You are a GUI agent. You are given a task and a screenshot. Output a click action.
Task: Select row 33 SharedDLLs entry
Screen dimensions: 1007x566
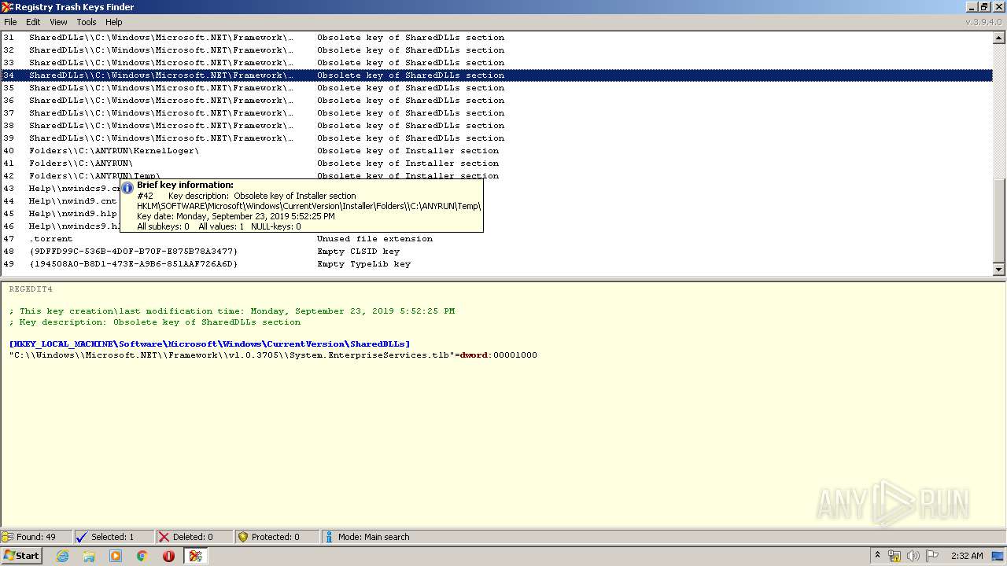click(x=496, y=63)
